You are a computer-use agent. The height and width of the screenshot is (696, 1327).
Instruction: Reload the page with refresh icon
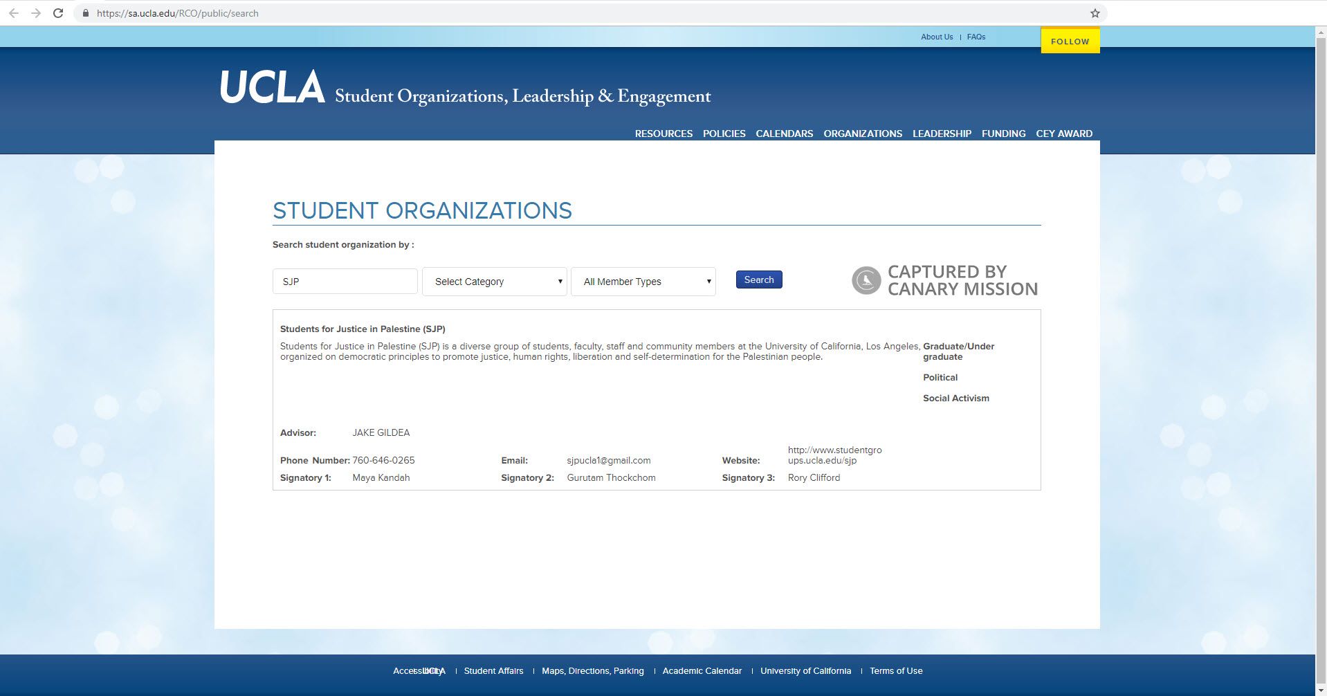pyautogui.click(x=59, y=13)
